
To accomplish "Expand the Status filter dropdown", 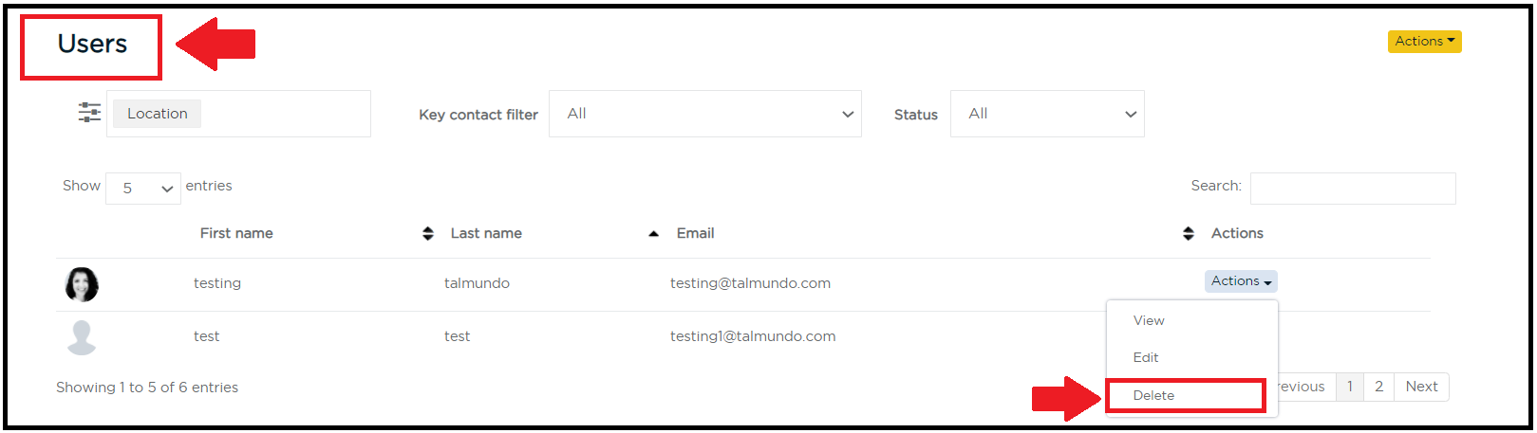I will [1047, 114].
